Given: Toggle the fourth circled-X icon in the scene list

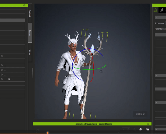Looking at the screenshot, I should [2, 74].
